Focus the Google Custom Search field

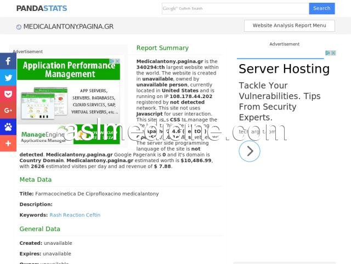235,9
